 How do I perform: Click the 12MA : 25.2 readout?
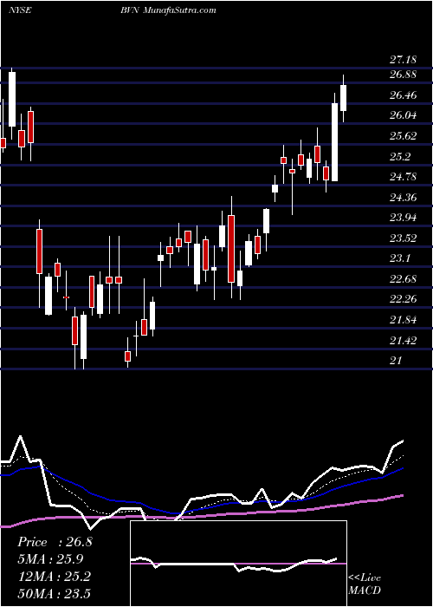click(54, 576)
